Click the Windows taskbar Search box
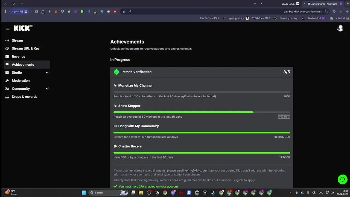350x197 pixels. (109, 193)
